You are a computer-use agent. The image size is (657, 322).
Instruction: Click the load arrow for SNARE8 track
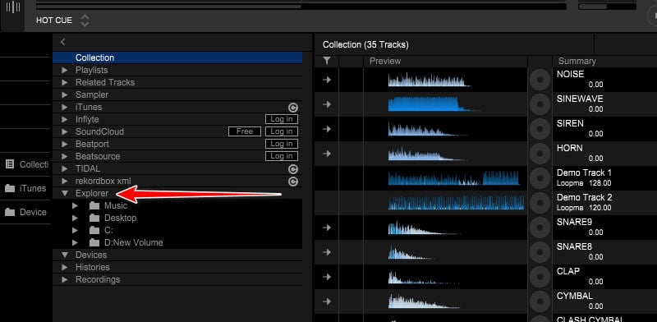[327, 252]
